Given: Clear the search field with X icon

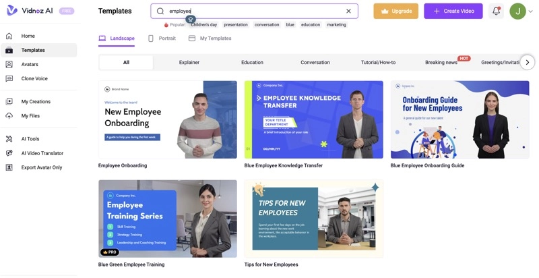Looking at the screenshot, I should point(348,11).
